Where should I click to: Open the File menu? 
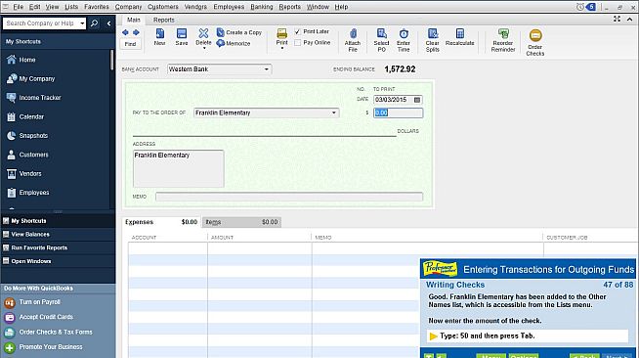click(x=19, y=7)
